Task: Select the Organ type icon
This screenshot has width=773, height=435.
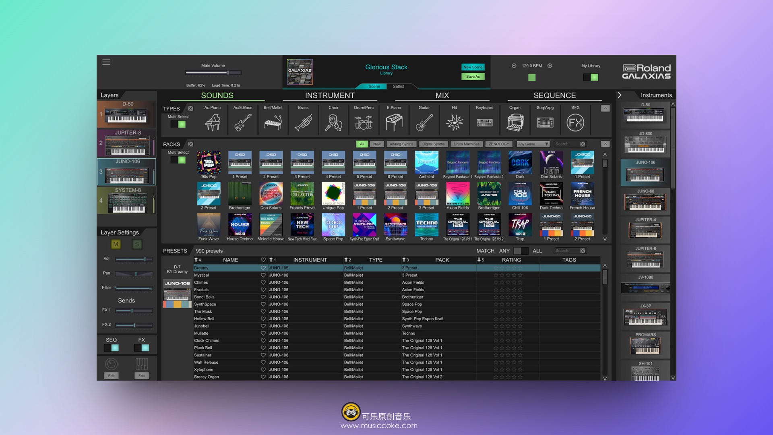Action: pyautogui.click(x=515, y=122)
